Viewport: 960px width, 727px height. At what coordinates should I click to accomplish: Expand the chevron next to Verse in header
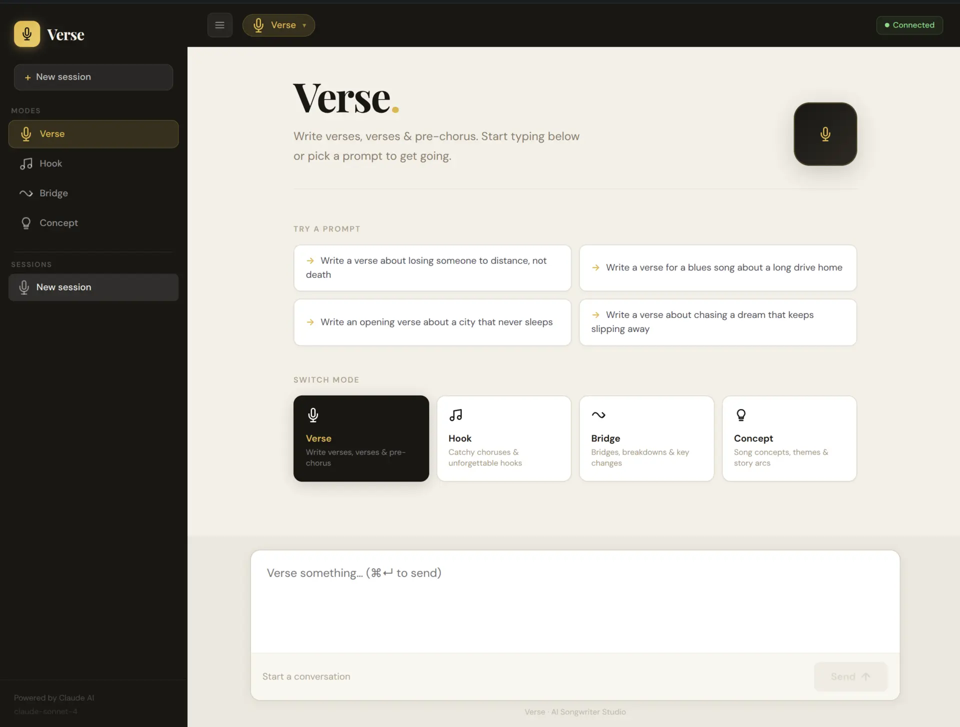tap(305, 25)
